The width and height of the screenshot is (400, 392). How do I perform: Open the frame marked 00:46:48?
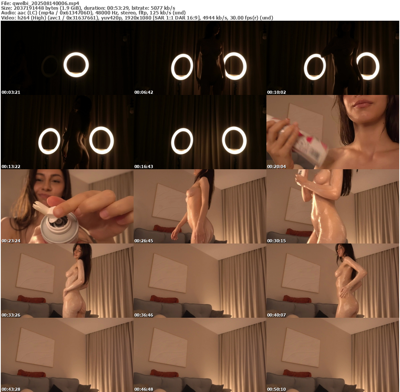tap(200, 355)
